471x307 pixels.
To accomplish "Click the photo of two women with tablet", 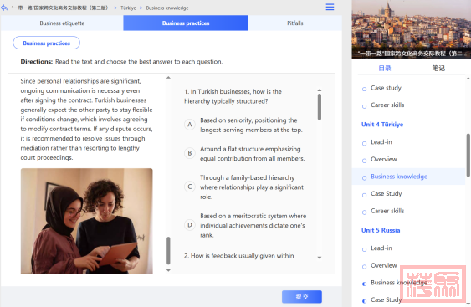I will click(86, 221).
